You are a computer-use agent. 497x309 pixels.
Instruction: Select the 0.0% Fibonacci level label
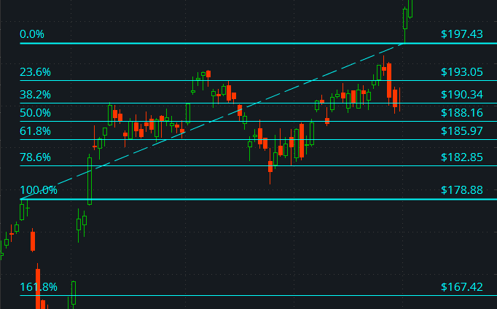pyautogui.click(x=32, y=34)
